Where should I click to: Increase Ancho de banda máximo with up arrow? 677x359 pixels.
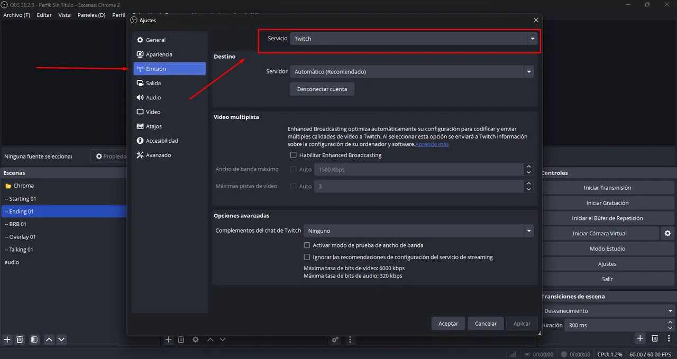(x=528, y=167)
